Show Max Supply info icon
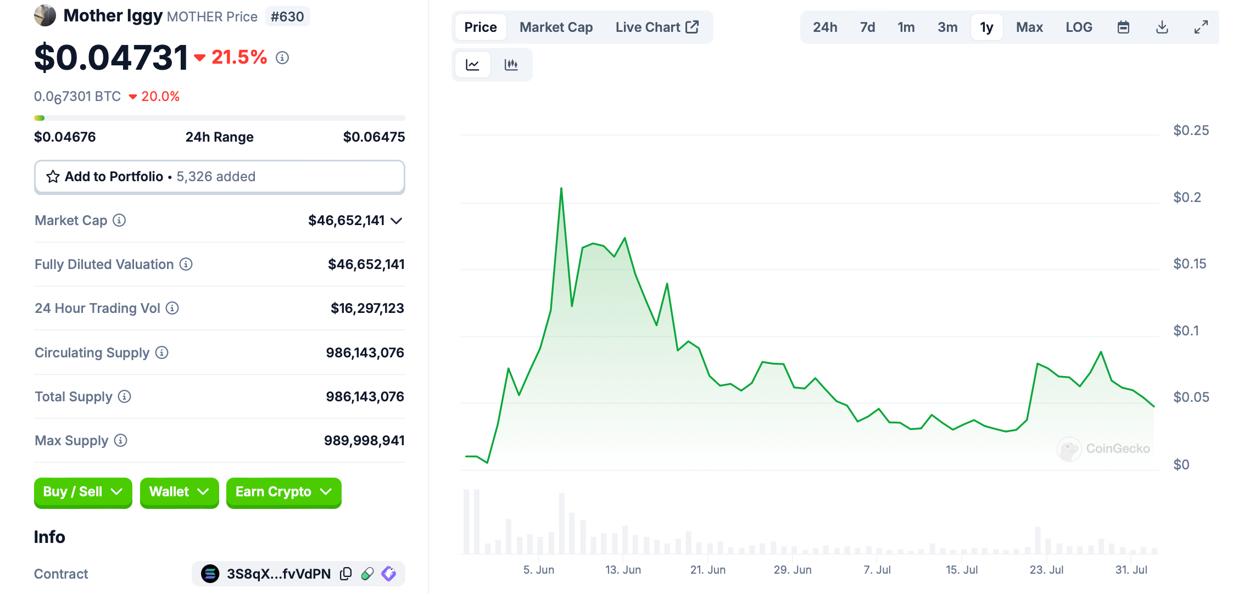 pos(121,440)
